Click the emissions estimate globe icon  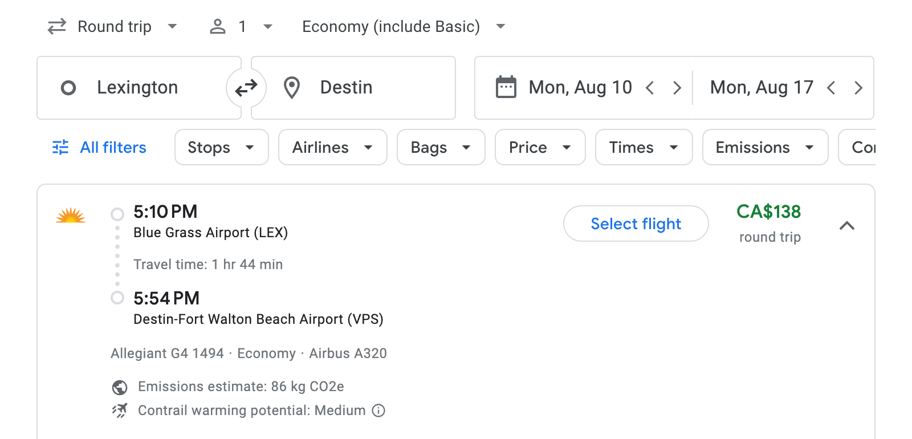[x=119, y=387]
